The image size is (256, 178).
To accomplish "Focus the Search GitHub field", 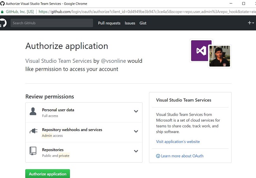I will click(52, 23).
